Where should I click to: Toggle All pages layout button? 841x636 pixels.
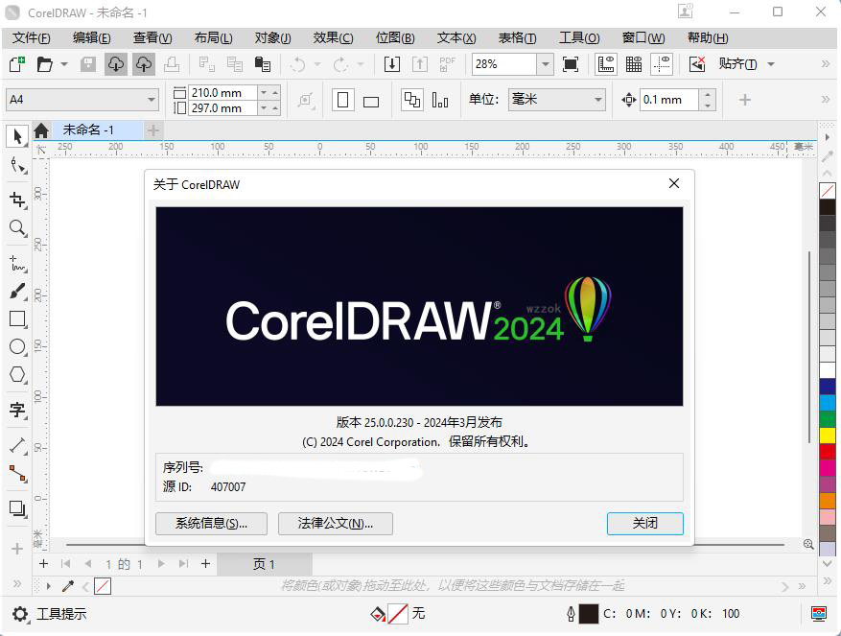412,100
